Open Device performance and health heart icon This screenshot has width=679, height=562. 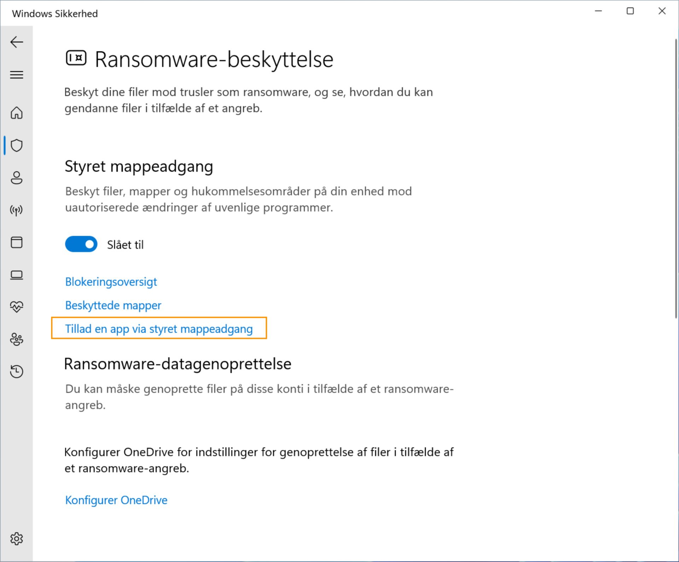[17, 306]
